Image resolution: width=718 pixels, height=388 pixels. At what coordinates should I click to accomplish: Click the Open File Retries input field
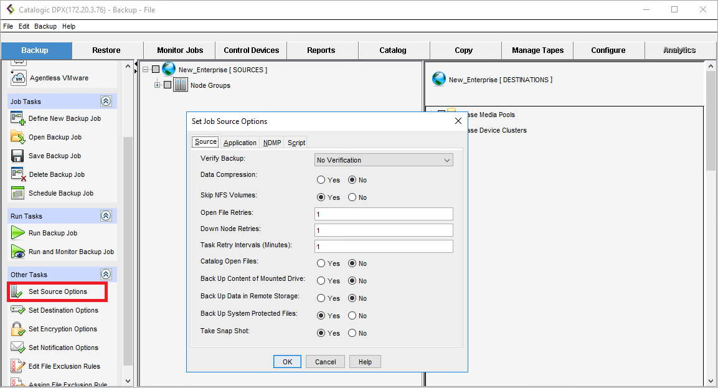[x=384, y=214]
